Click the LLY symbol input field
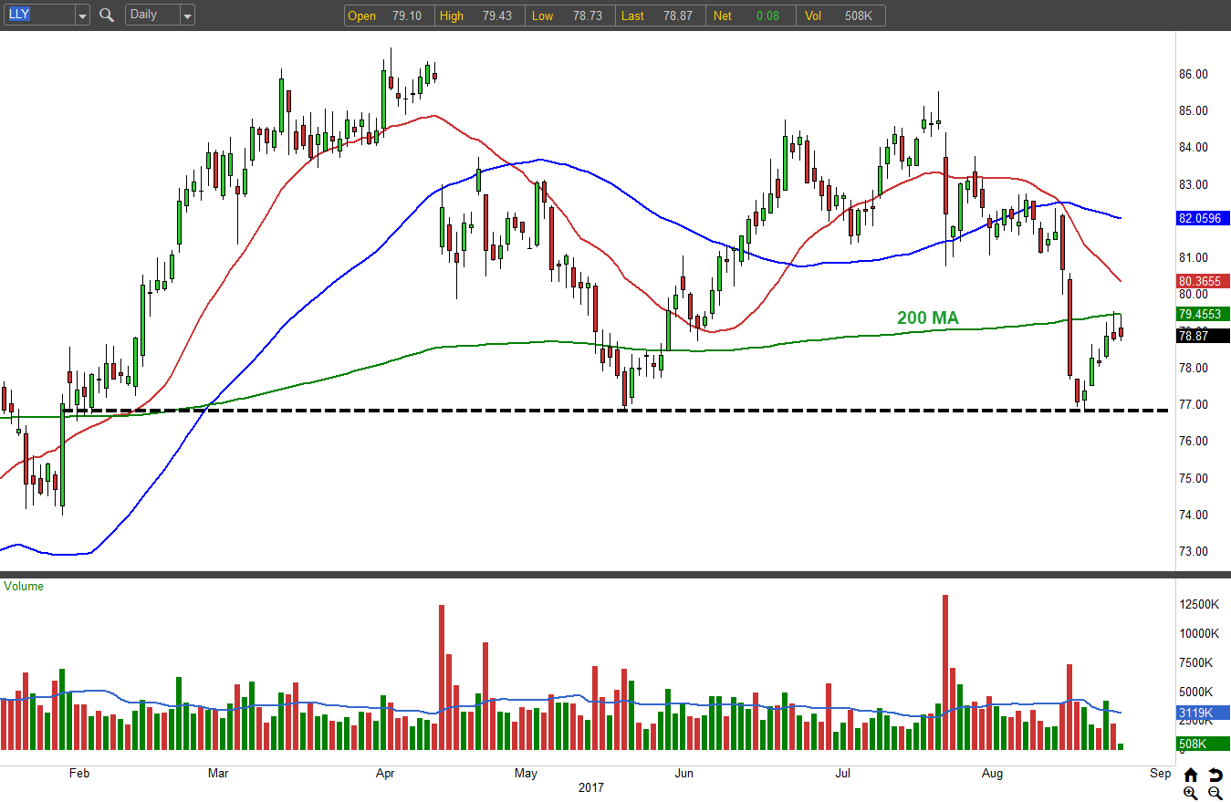Image resolution: width=1231 pixels, height=802 pixels. pyautogui.click(x=38, y=16)
